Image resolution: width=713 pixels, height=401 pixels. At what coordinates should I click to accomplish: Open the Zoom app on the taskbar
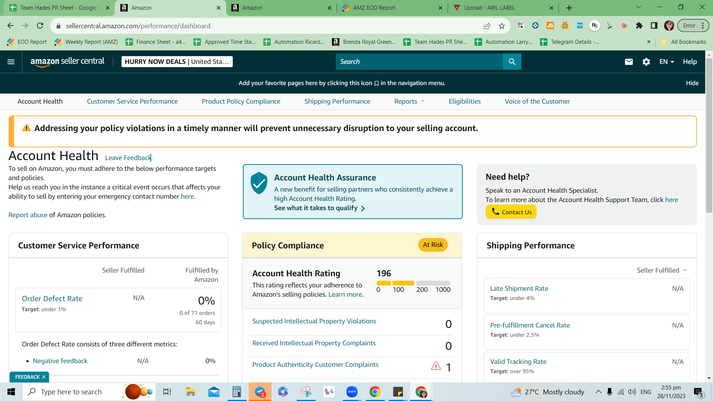352,392
